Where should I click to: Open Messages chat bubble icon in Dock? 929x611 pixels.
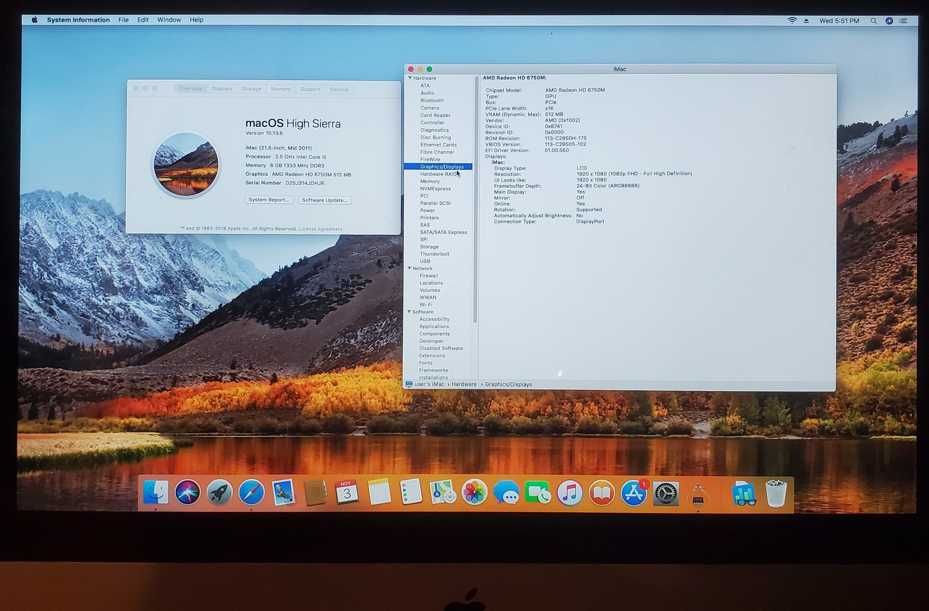point(507,493)
